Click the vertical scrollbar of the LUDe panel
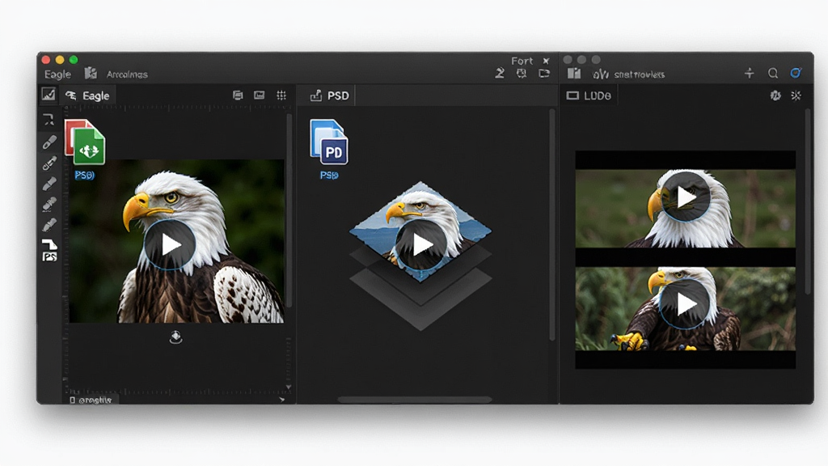 (x=808, y=201)
